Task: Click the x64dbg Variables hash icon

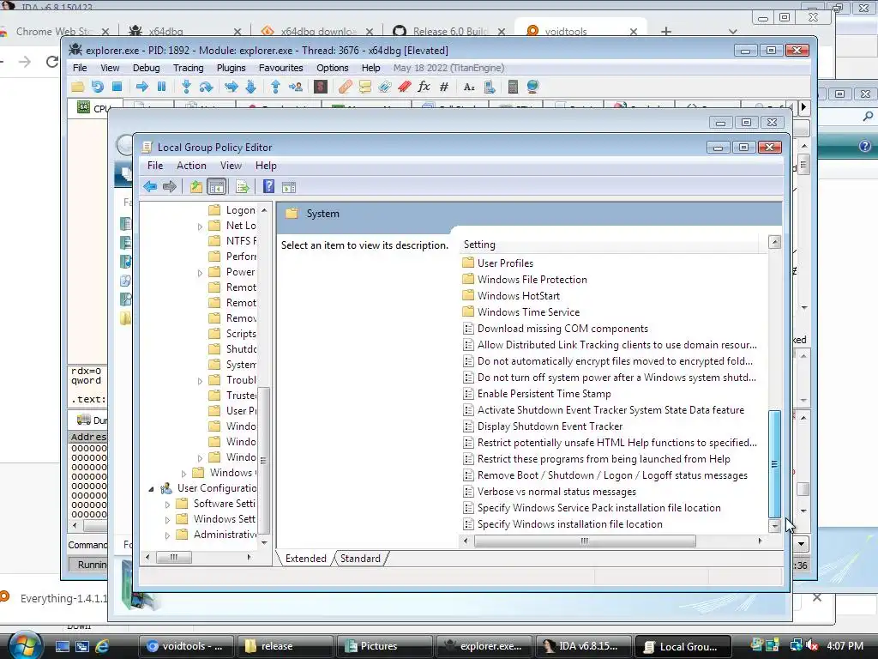Action: [444, 87]
